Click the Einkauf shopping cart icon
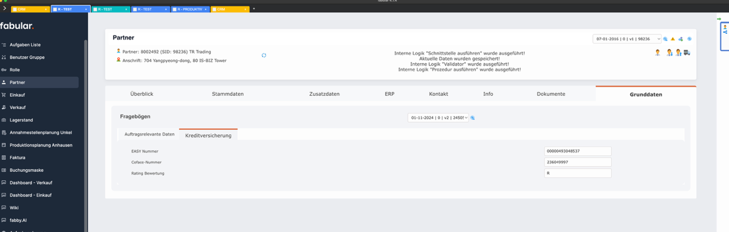Image resolution: width=729 pixels, height=232 pixels. [4, 95]
